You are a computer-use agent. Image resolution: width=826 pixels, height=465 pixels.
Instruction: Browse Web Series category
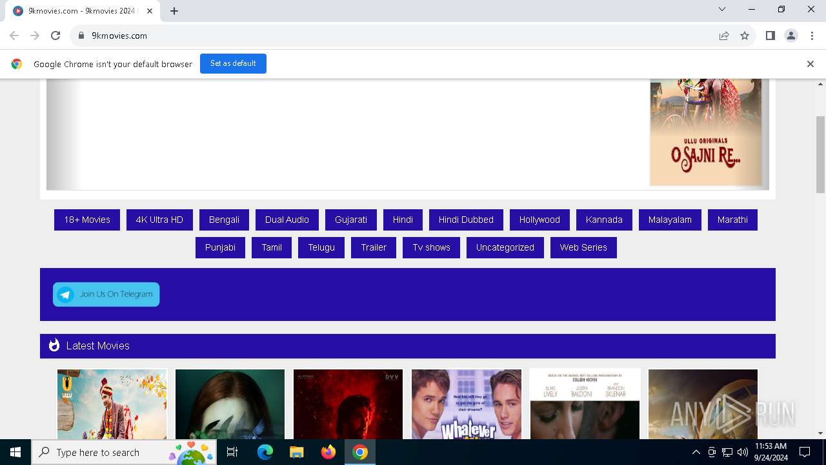[583, 247]
